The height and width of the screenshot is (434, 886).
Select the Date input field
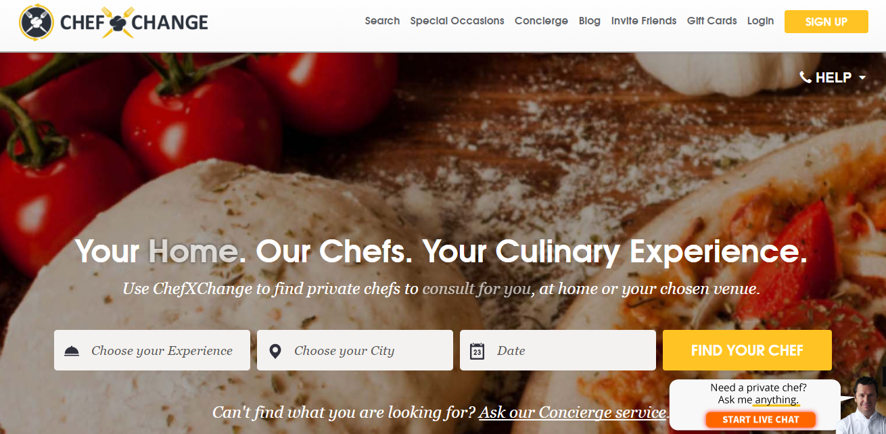coord(558,350)
